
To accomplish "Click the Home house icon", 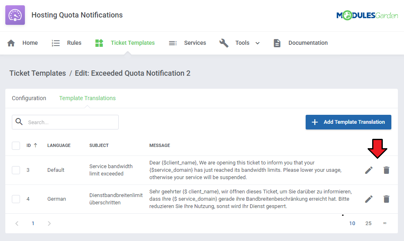I will (11, 43).
